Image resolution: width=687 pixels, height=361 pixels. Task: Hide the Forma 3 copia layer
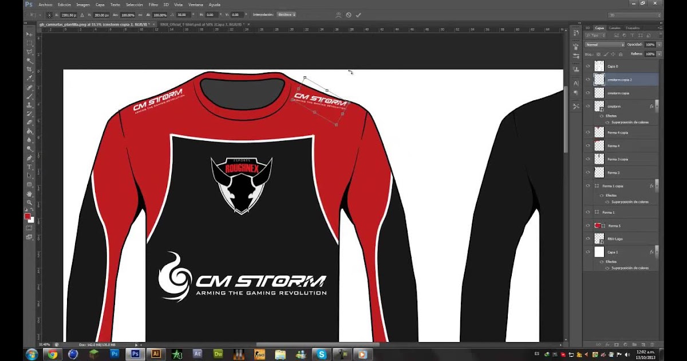[587, 159]
